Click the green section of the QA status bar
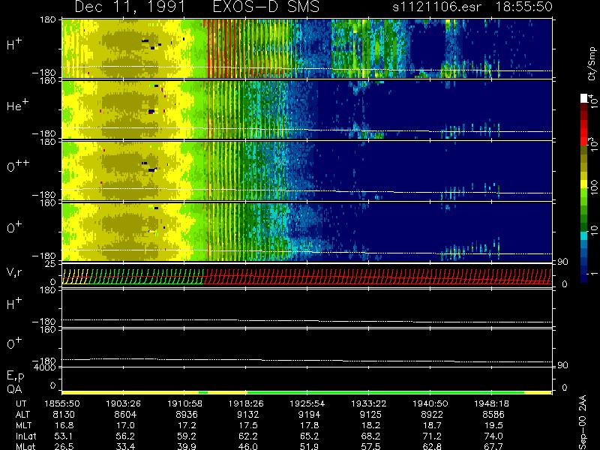 tap(385, 392)
